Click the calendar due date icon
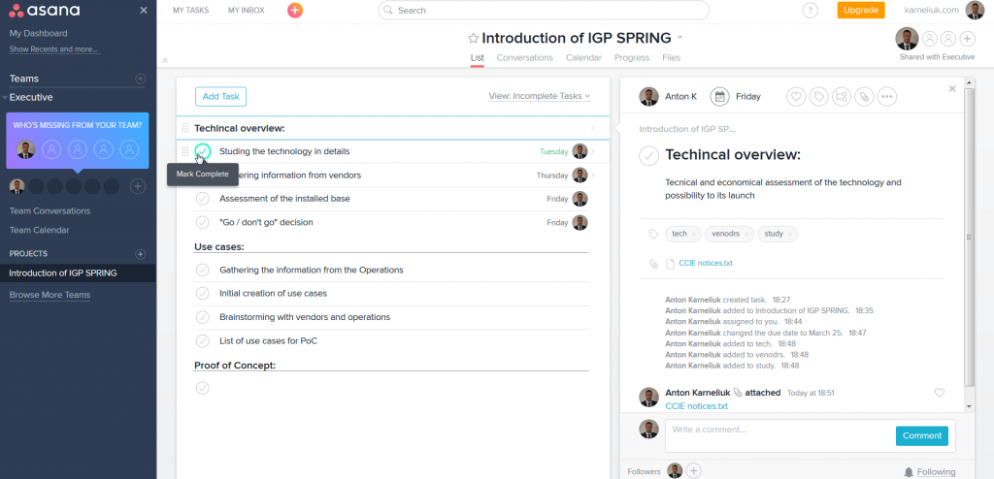 click(x=719, y=97)
